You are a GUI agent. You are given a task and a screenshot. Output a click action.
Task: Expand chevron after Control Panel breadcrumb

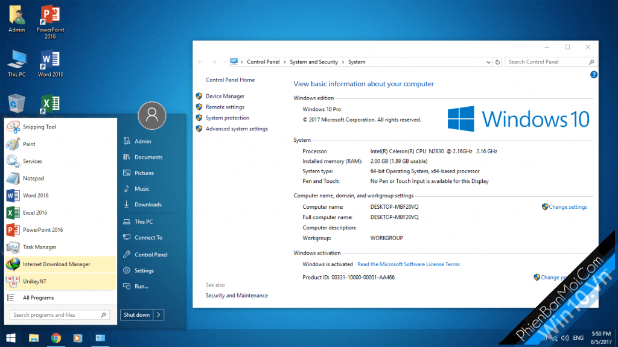pos(285,62)
